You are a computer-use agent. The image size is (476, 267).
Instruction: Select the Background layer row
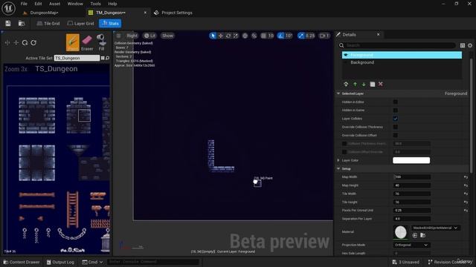pyautogui.click(x=402, y=62)
